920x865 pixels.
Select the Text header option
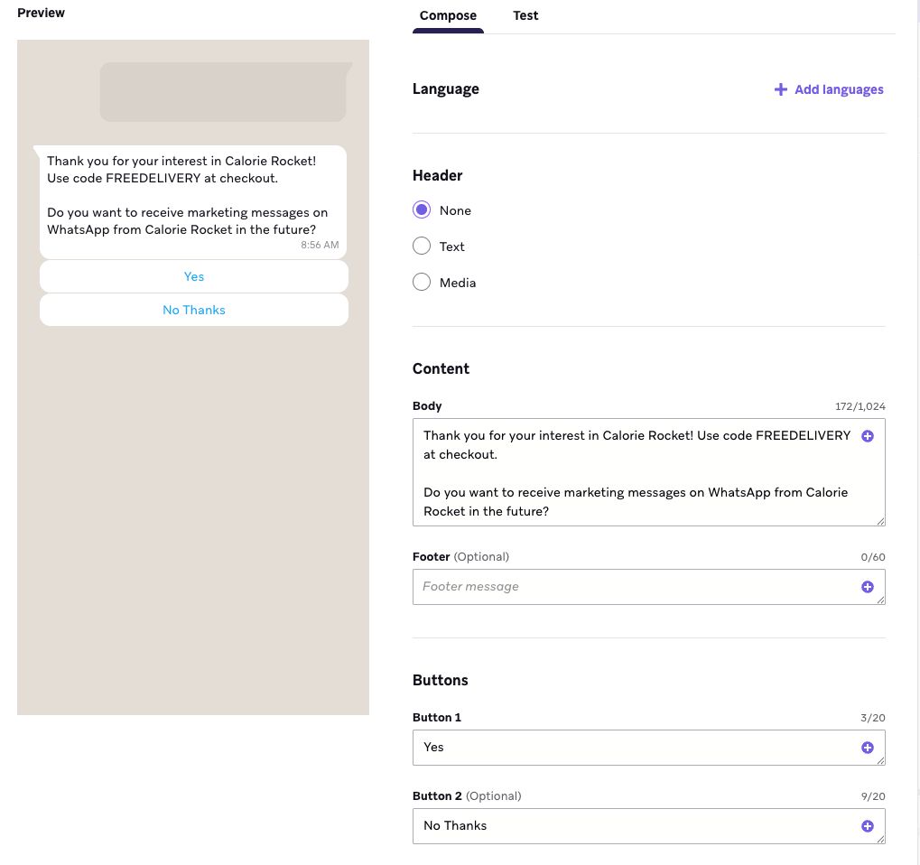[422, 246]
